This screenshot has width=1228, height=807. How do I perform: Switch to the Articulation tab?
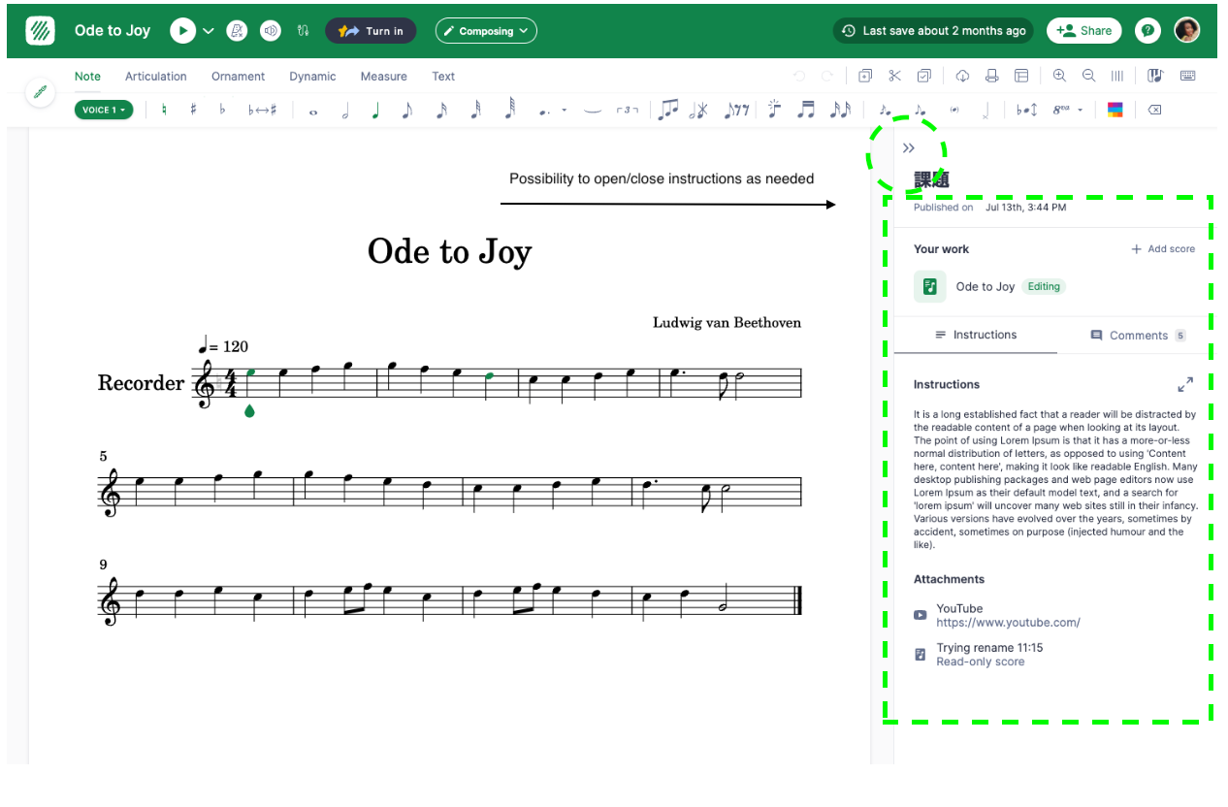click(x=156, y=77)
